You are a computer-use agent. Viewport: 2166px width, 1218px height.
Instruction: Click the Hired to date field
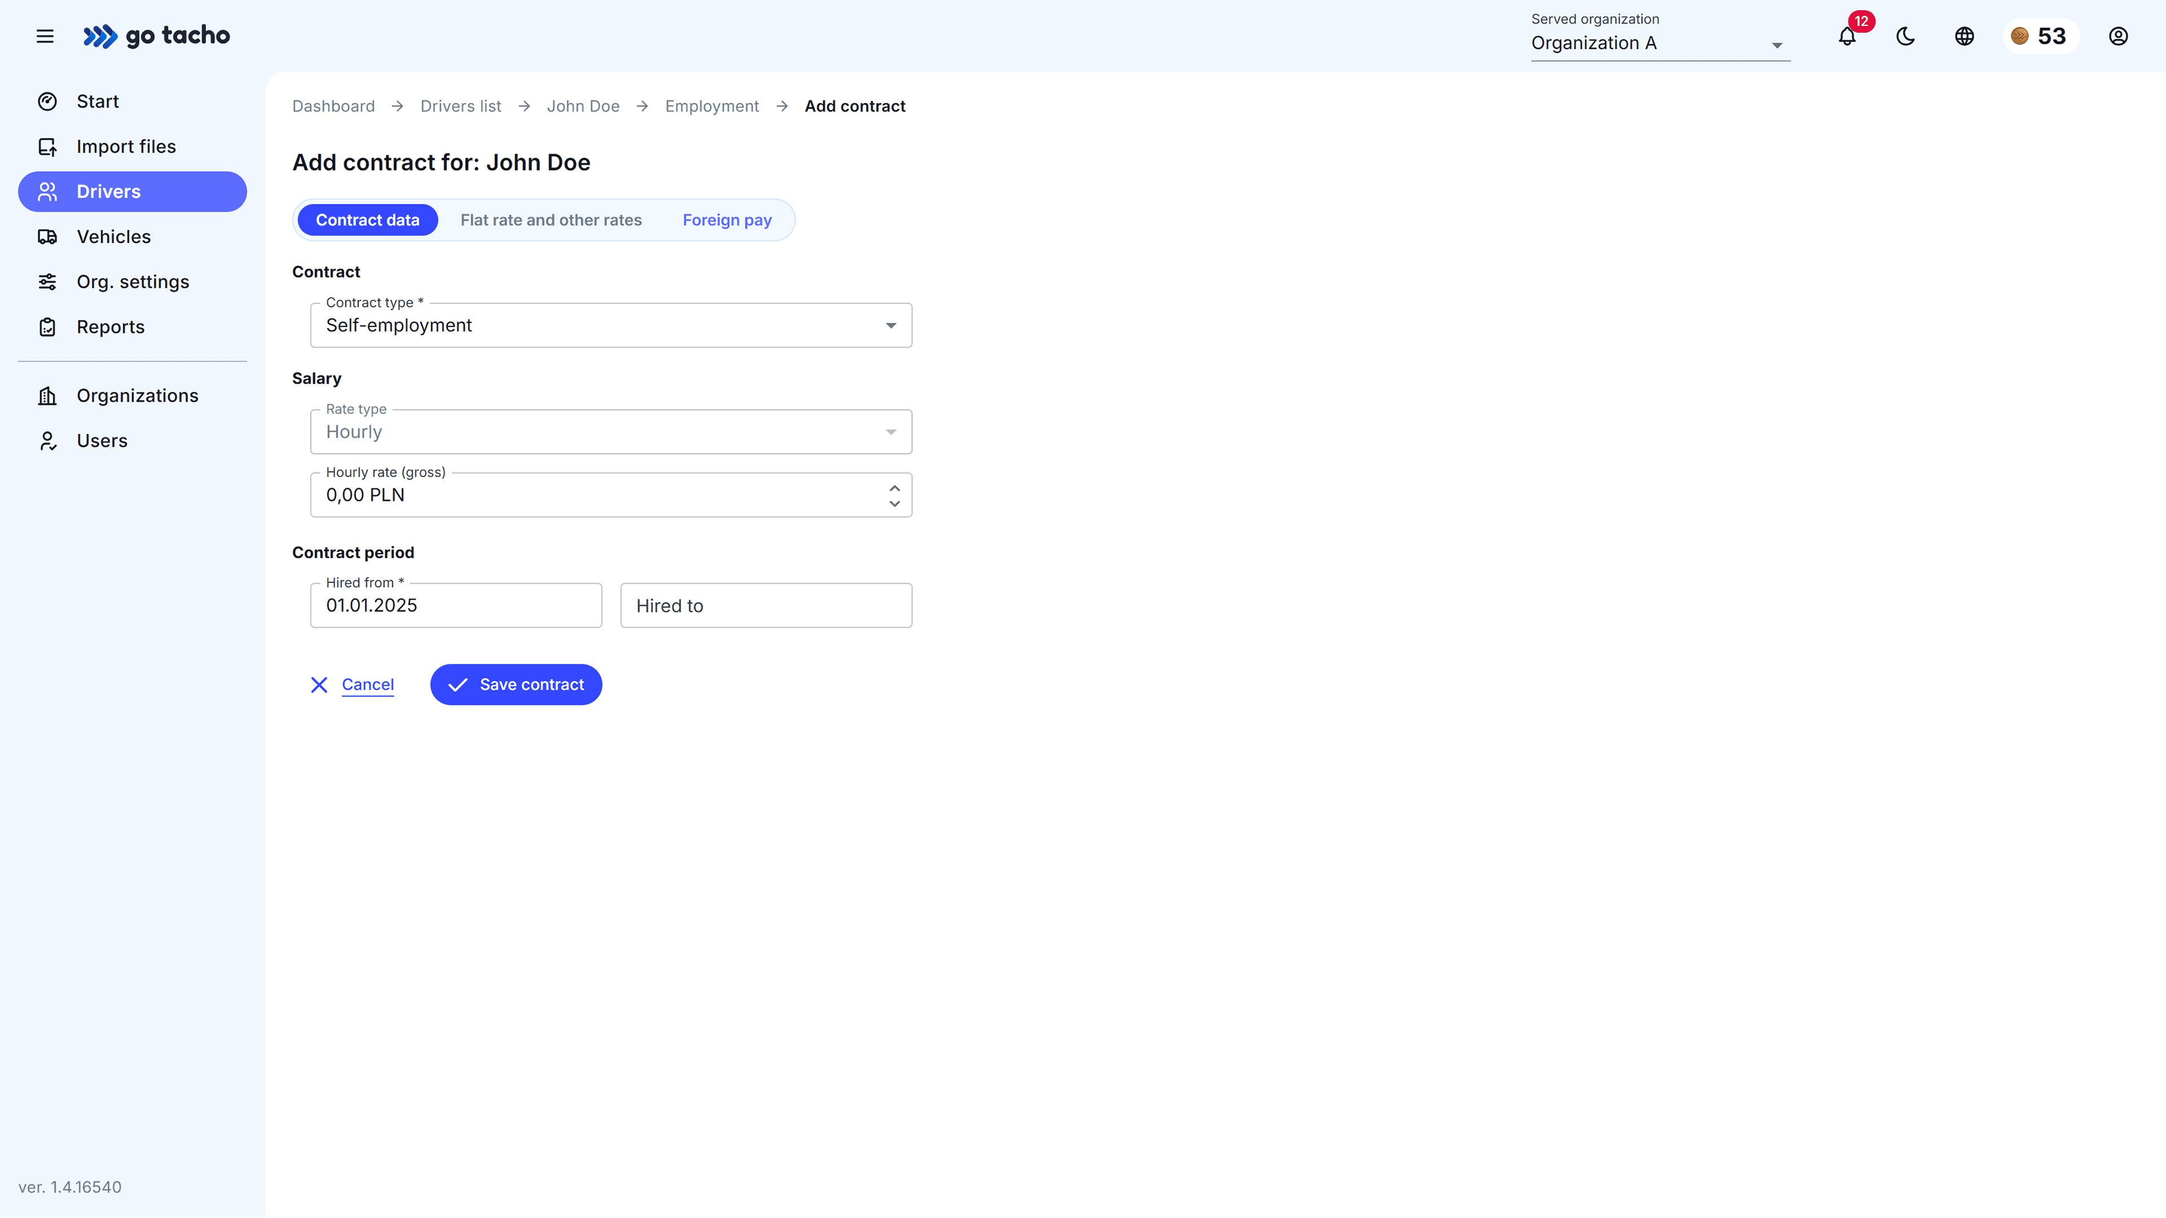pyautogui.click(x=765, y=605)
